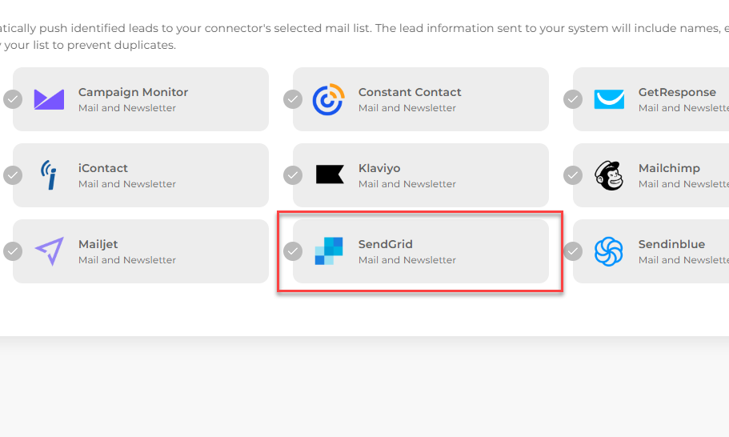Select the Sendinblue connector title
The height and width of the screenshot is (437, 729).
671,244
